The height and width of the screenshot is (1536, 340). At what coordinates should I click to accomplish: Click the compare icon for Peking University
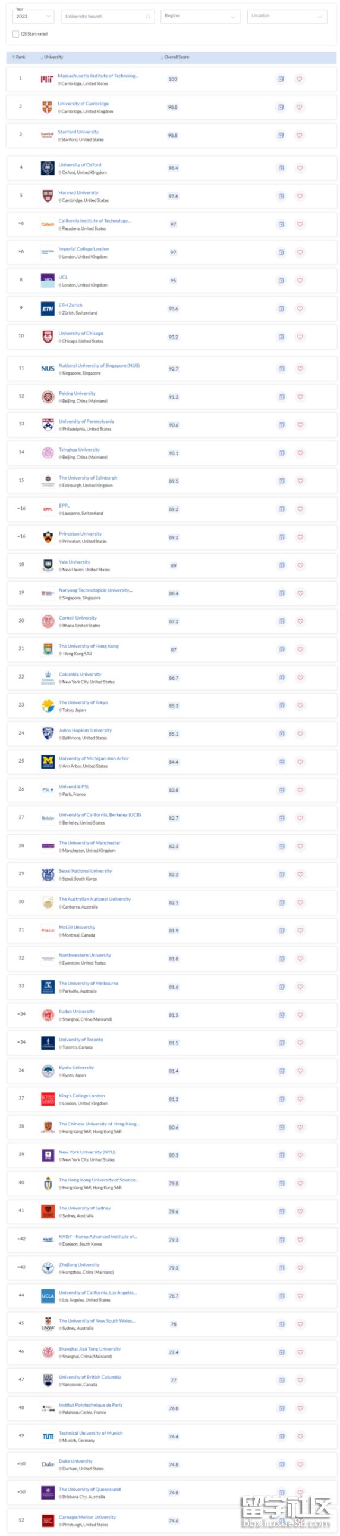pyautogui.click(x=282, y=397)
